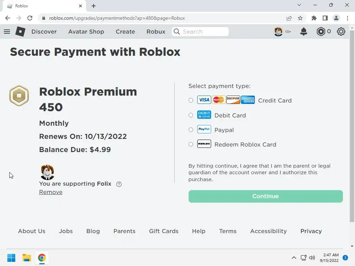Open Chrome extensions puzzle icon

coord(314,18)
